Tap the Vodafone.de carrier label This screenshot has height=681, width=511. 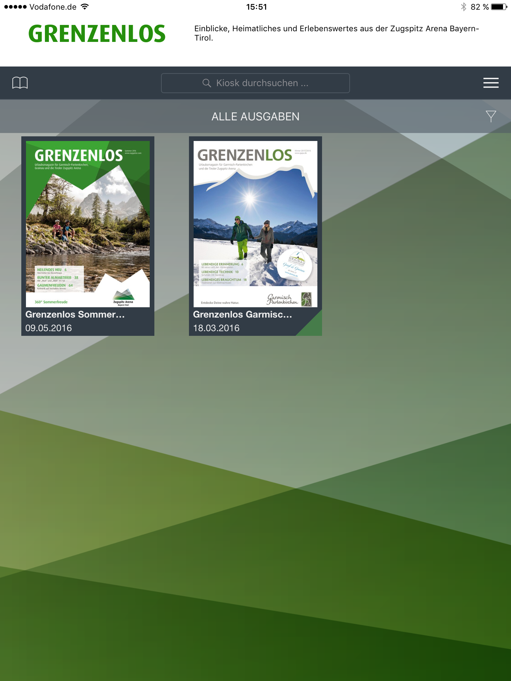click(53, 7)
